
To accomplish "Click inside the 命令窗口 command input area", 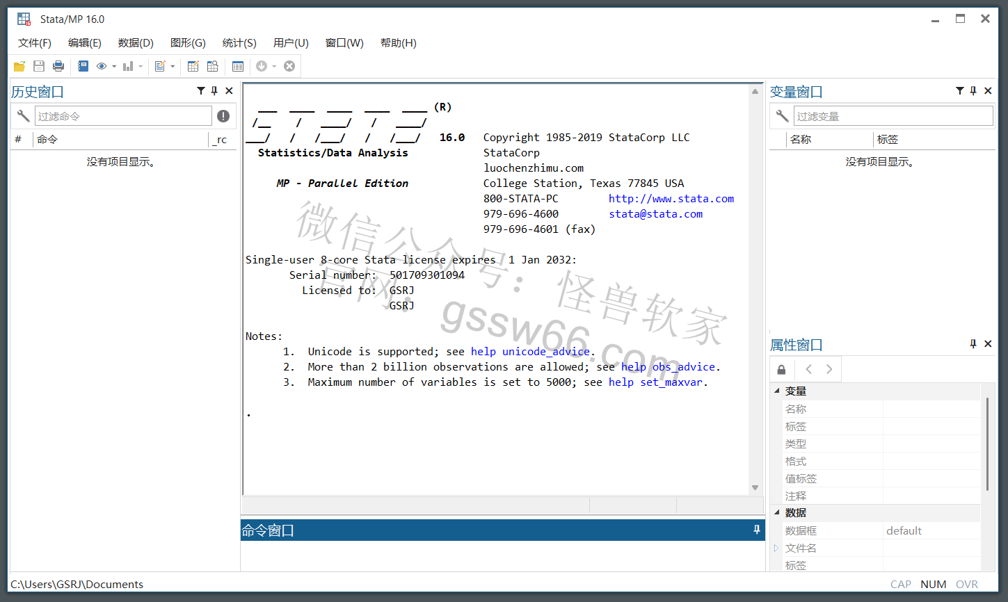I will tap(502, 555).
